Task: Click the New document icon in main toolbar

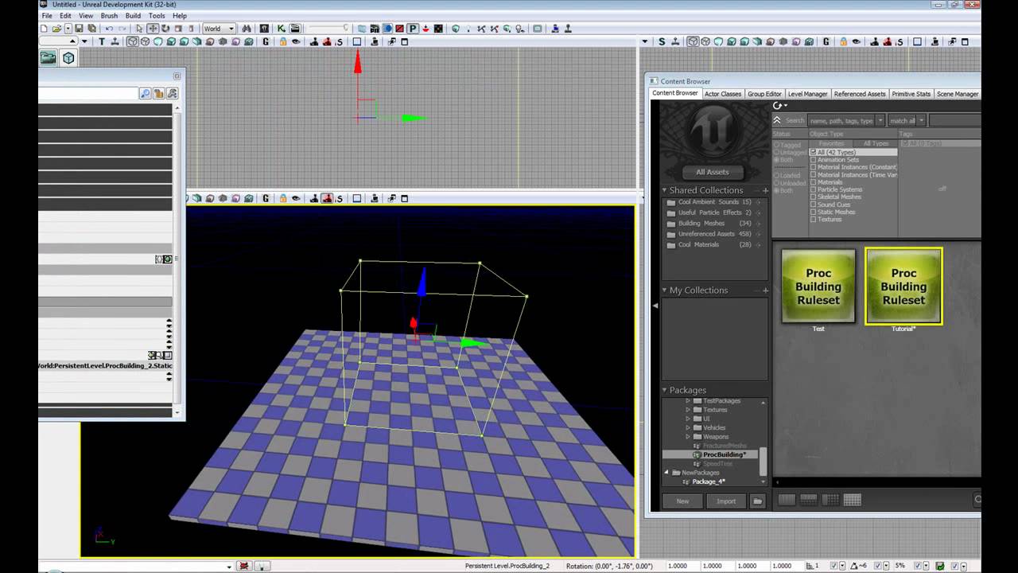Action: pyautogui.click(x=44, y=29)
